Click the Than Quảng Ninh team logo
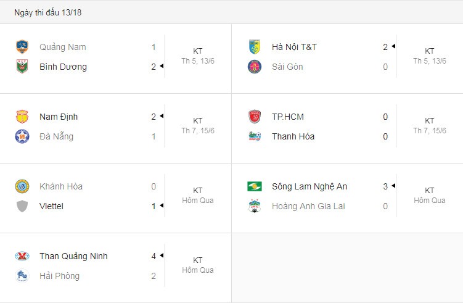 coord(22,256)
